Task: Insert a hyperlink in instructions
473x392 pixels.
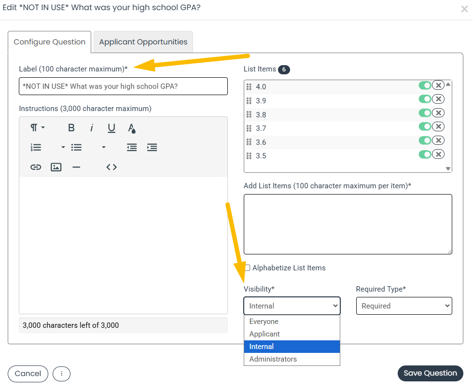Action: coord(36,167)
